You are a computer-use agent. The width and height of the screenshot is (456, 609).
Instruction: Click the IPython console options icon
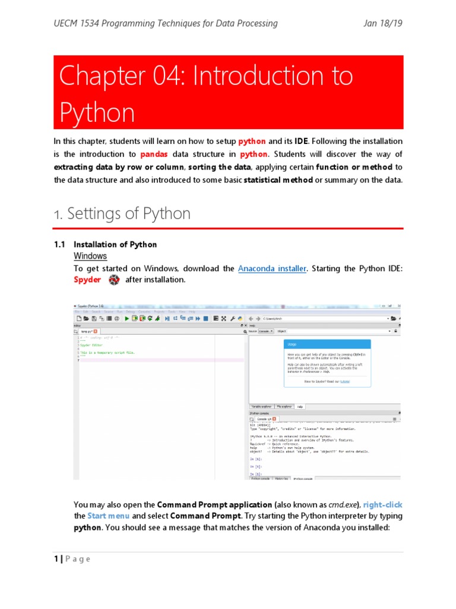(395, 419)
